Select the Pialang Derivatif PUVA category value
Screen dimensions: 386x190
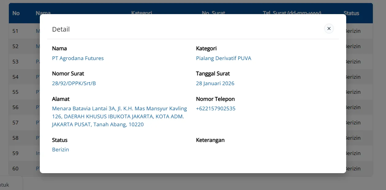point(224,58)
